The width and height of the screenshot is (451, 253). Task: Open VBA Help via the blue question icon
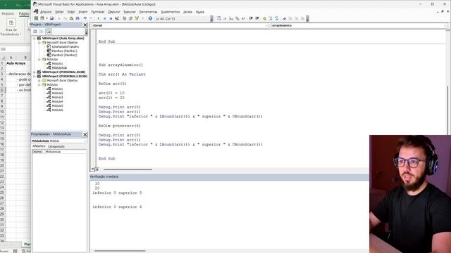coord(150,18)
